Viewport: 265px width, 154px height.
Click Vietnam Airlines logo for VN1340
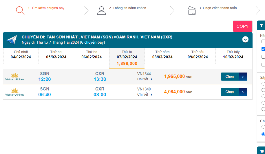15,92
